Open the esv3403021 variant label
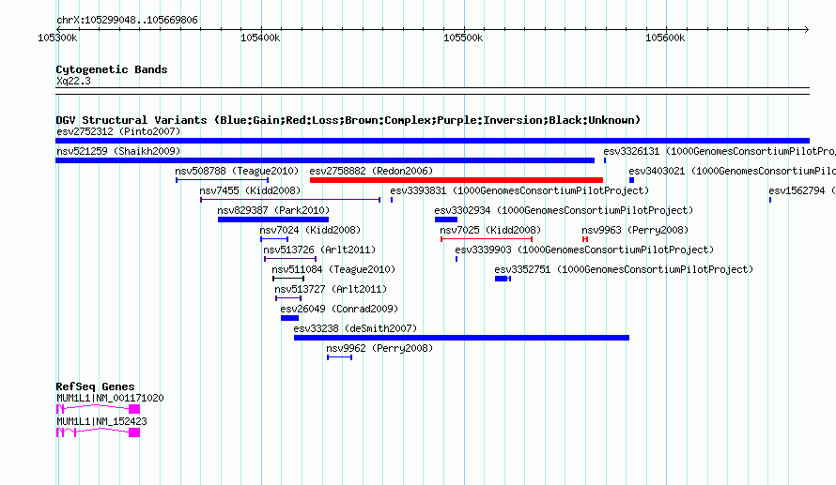The height and width of the screenshot is (485, 836). 732,171
